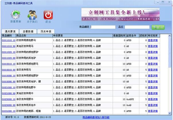173x120 pixels.
Task: Maximize the 立刻查 window
Action: click(163, 2)
